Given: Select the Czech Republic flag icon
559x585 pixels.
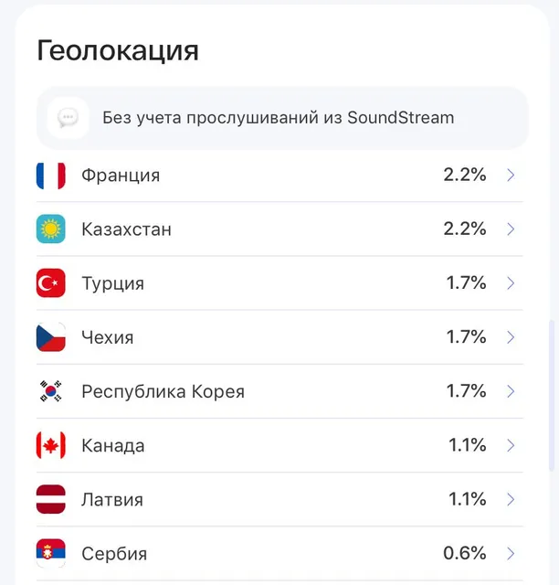Looking at the screenshot, I should coord(51,337).
